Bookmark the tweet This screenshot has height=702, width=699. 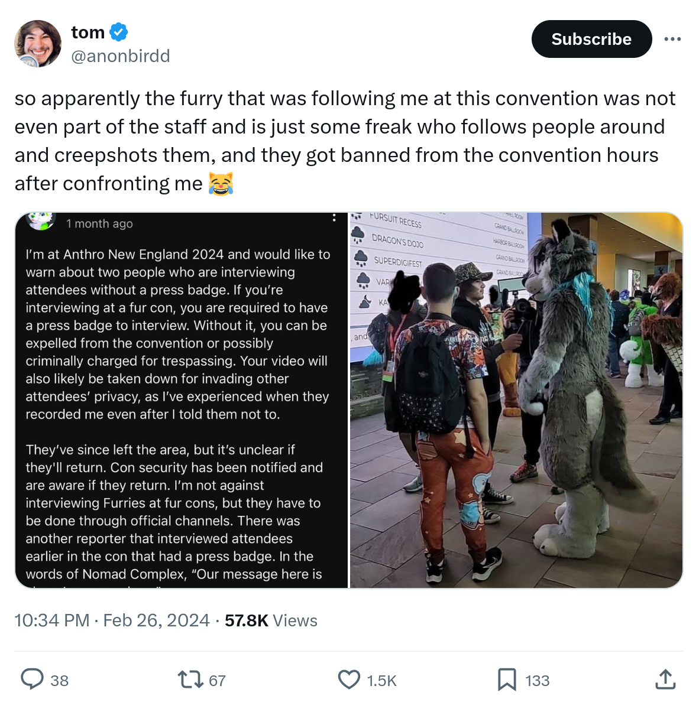click(x=507, y=679)
